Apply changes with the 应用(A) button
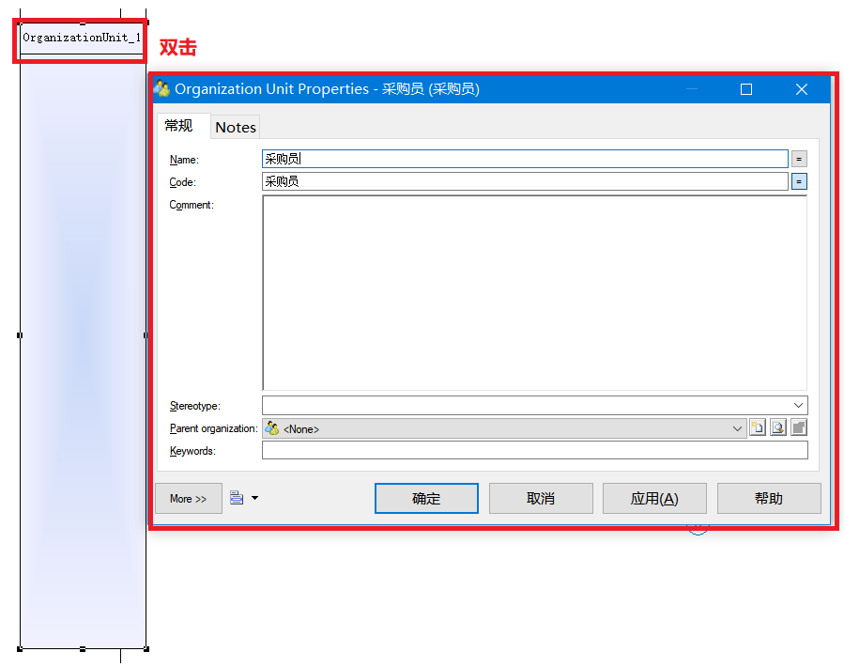Screen dimensions: 844x667 [x=654, y=498]
